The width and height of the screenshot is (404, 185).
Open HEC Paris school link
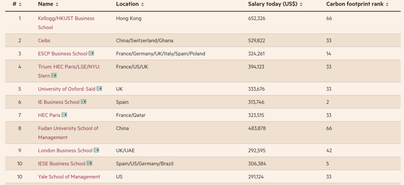click(x=49, y=115)
